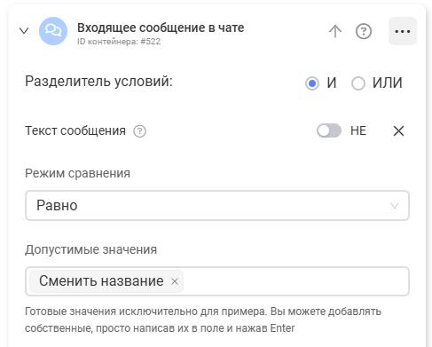
Task: Click the Входящее сообщение в чате title
Action: coord(161,28)
